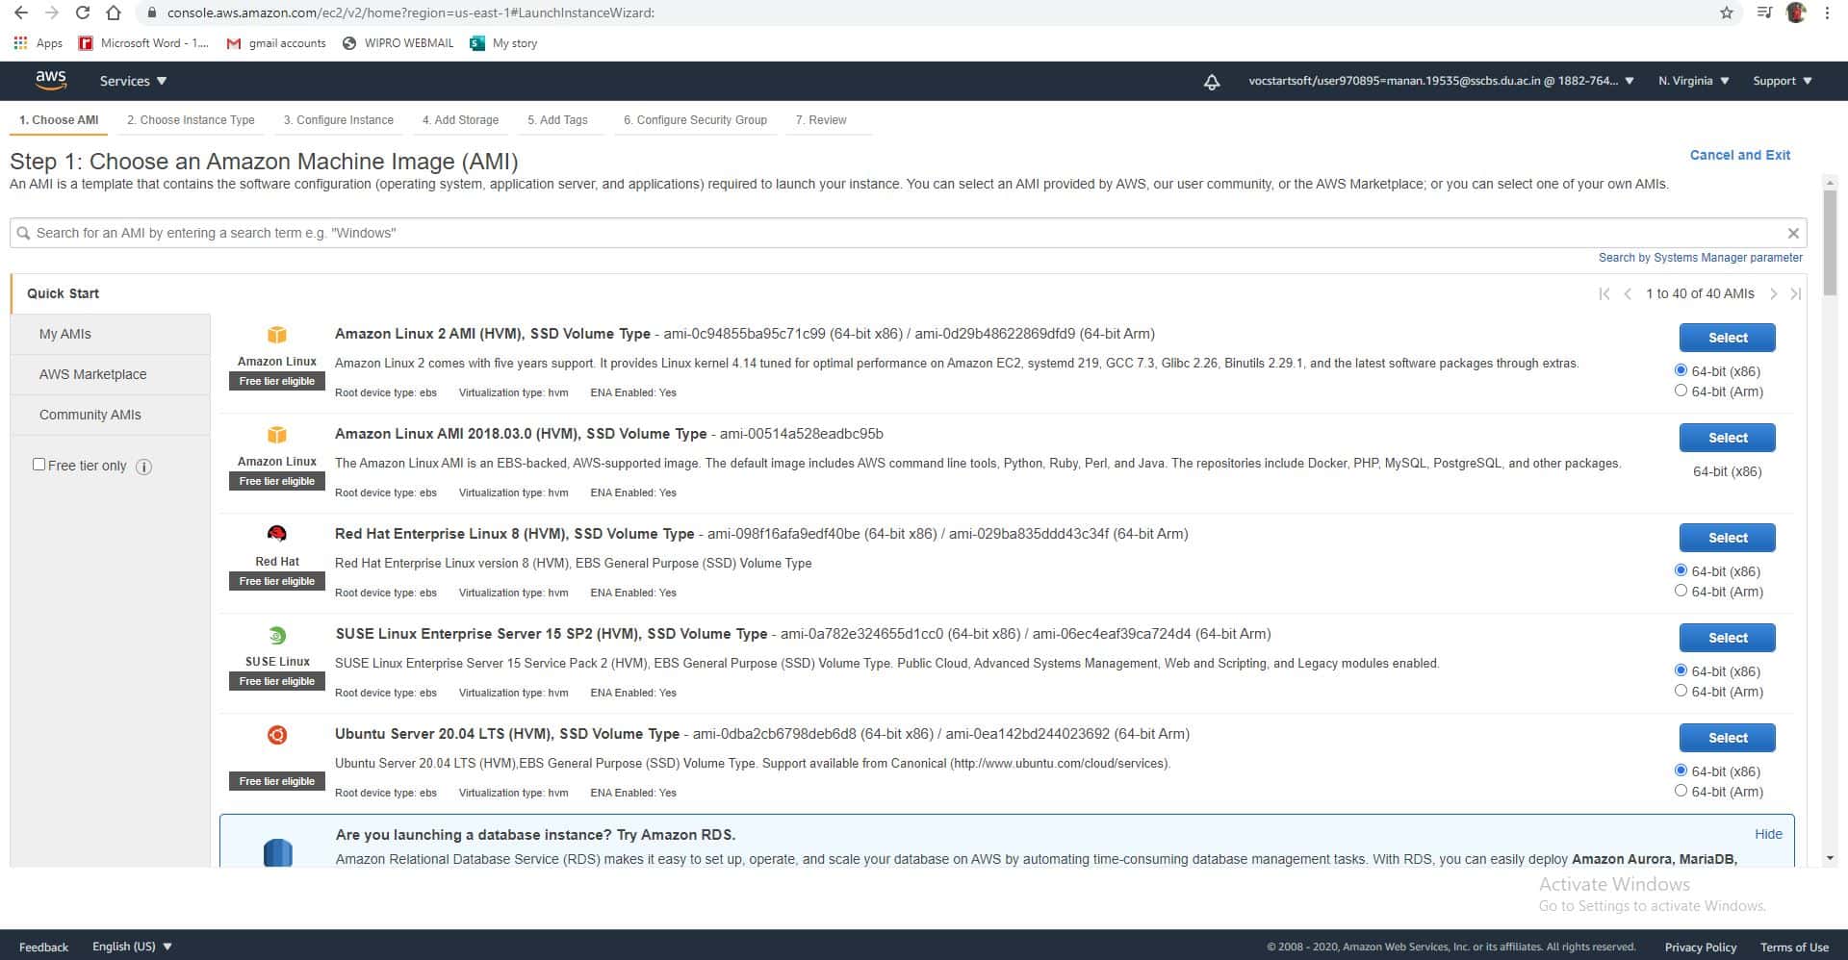This screenshot has height=960, width=1848.
Task: Click the AWS logo home icon
Action: (x=51, y=81)
